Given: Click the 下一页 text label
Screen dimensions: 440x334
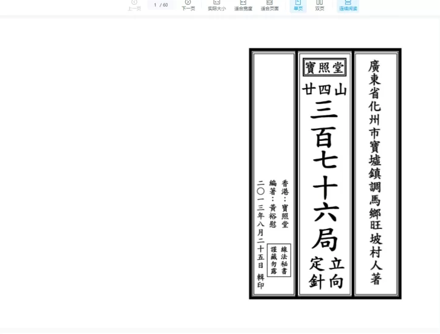Looking at the screenshot, I should [x=188, y=9].
